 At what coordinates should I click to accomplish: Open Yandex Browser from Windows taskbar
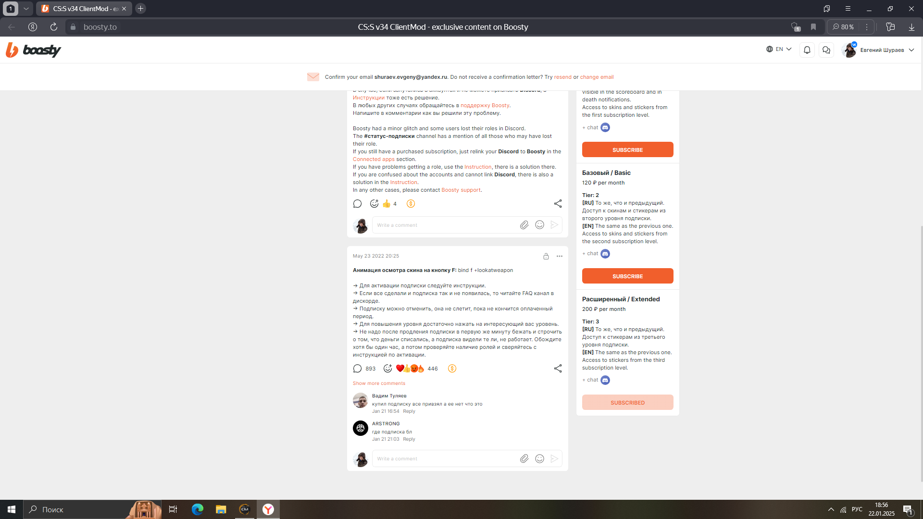[x=268, y=509]
